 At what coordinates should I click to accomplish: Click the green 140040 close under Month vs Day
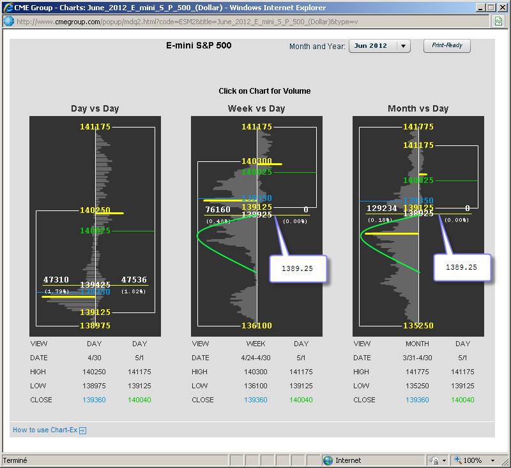[x=462, y=400]
